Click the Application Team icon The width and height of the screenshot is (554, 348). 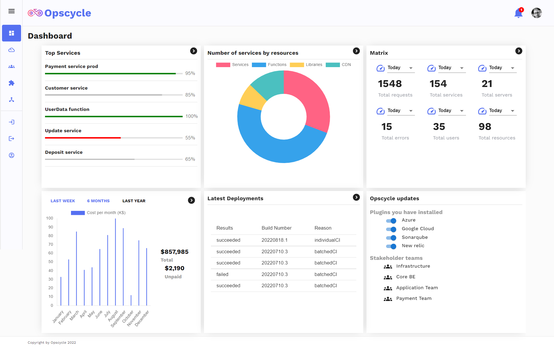pyautogui.click(x=388, y=288)
